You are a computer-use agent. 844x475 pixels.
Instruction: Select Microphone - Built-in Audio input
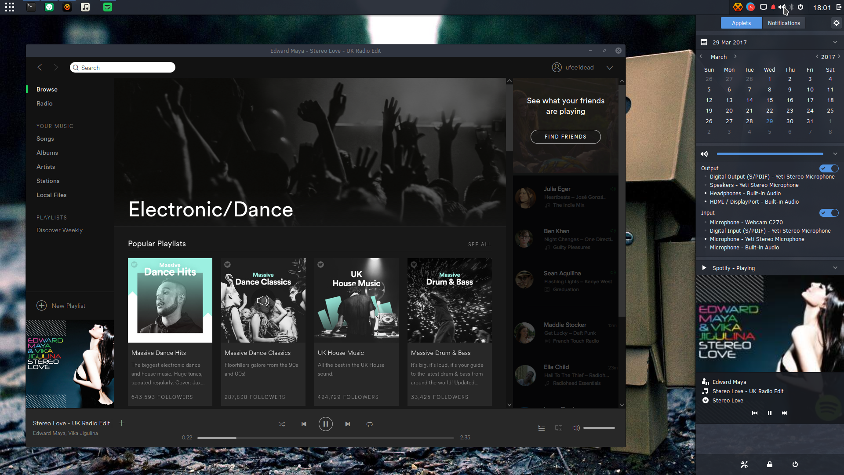tap(744, 248)
